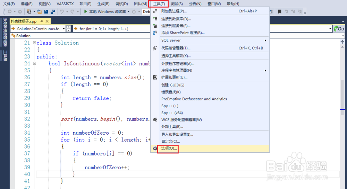Click the redo arrow icon
347x189 pixels.
click(x=73, y=12)
